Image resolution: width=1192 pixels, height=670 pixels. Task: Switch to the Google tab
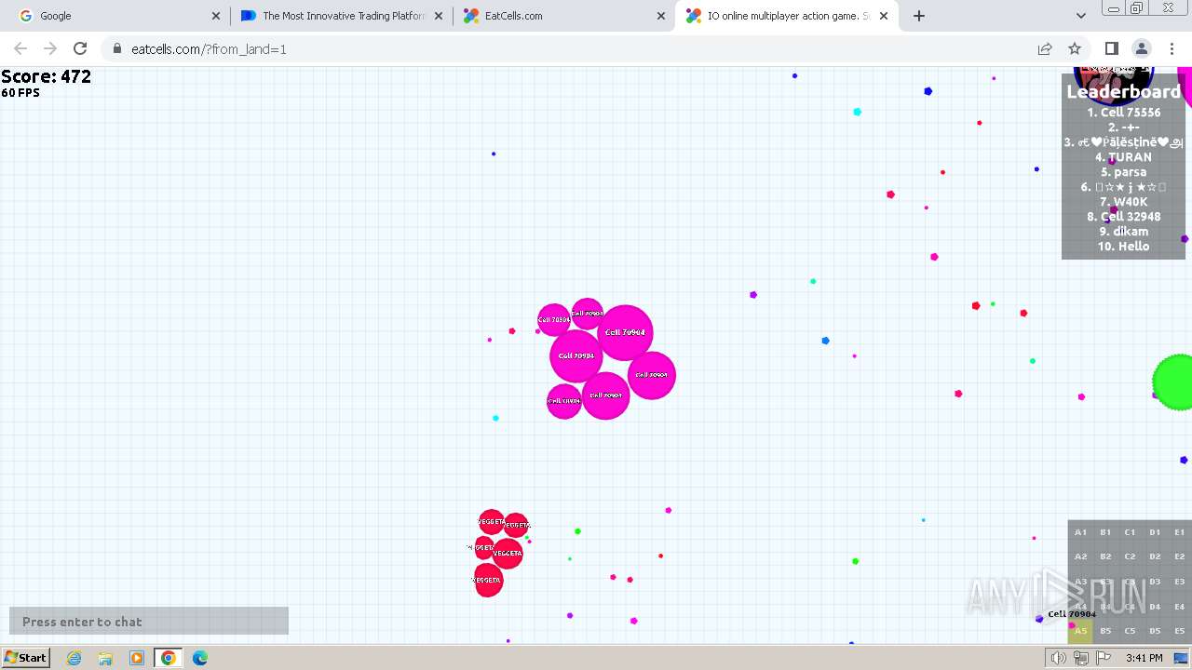117,16
